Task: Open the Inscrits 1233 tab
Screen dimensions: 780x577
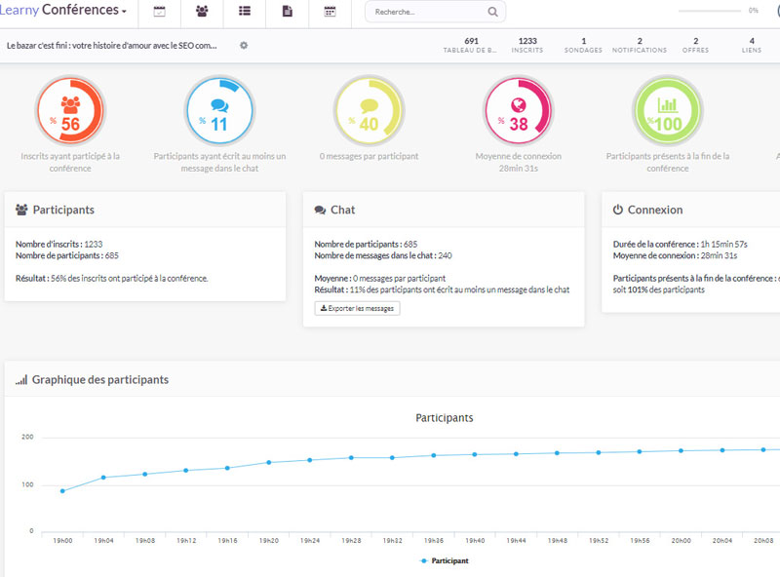Action: [527, 45]
